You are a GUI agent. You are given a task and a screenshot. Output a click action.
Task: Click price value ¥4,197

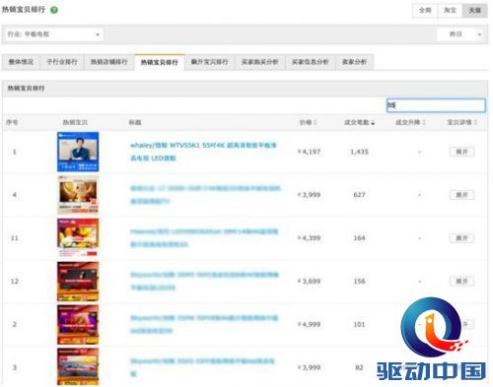click(x=309, y=152)
